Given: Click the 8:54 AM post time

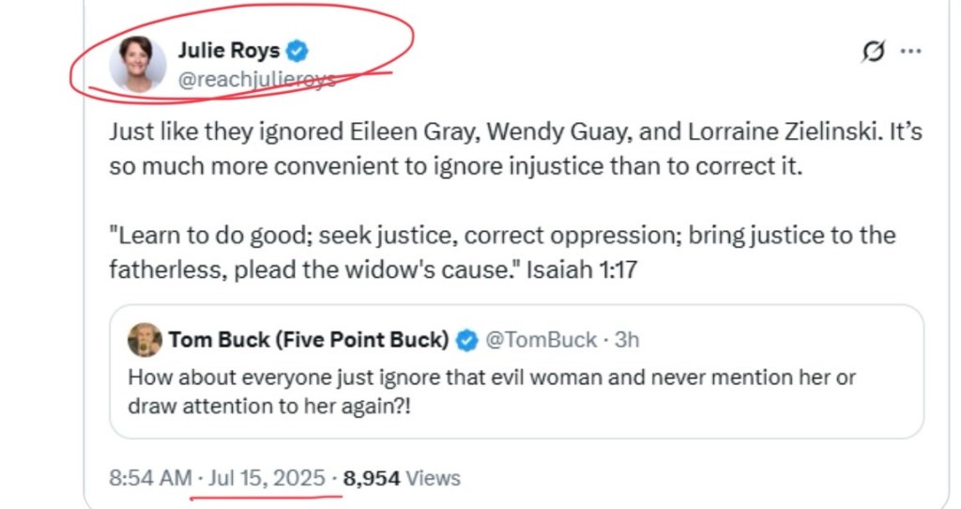Looking at the screenshot, I should (150, 478).
